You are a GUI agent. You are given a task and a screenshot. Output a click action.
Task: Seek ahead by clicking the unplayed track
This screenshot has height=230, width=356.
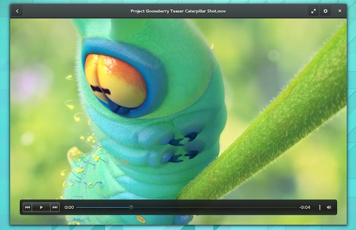click(211, 207)
